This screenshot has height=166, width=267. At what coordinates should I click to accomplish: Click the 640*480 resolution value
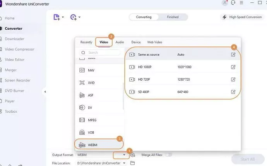183,92
